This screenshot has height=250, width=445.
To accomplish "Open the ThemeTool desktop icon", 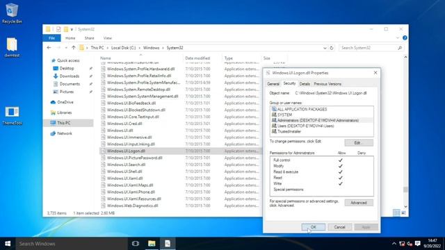I will point(12,116).
